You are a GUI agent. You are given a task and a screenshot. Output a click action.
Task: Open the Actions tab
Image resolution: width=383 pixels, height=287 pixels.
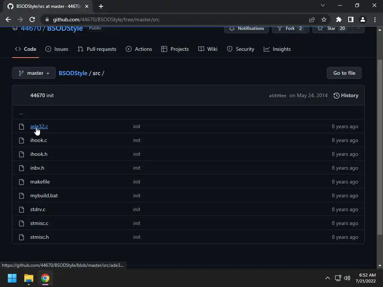click(139, 49)
